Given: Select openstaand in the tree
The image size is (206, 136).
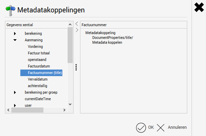Looking at the screenshot, I should [x=37, y=60].
